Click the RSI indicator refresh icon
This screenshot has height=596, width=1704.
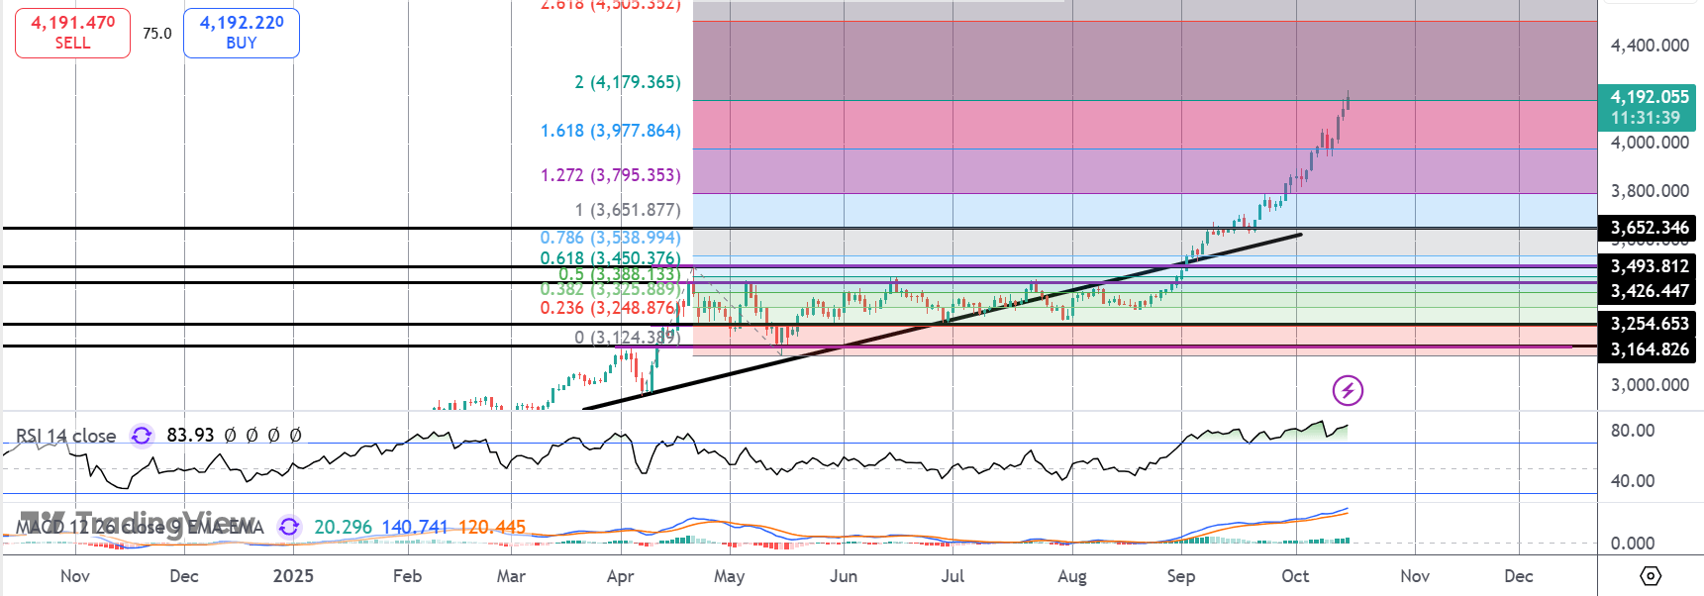tap(142, 436)
